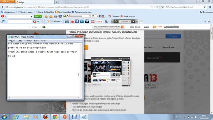
Task: Open the Sites Sugeridos bookmark
Action: click(63, 12)
